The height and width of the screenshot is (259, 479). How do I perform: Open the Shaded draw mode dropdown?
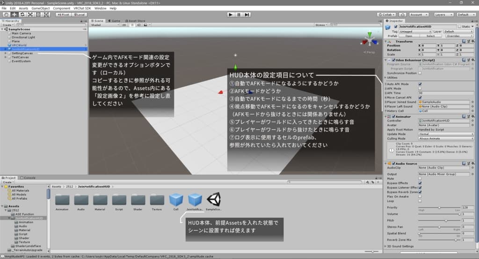(105, 25)
